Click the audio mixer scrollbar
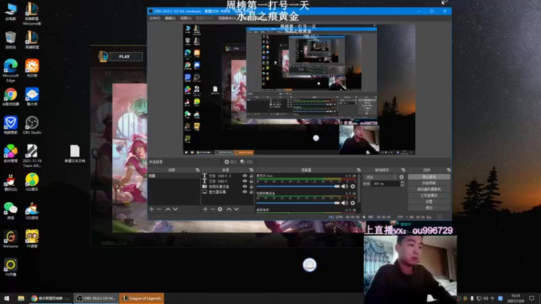 point(359,188)
